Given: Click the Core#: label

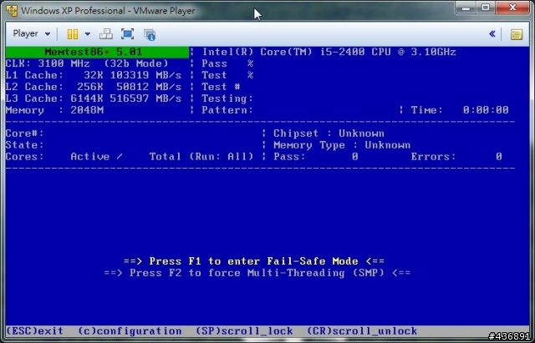Looking at the screenshot, I should [x=24, y=134].
